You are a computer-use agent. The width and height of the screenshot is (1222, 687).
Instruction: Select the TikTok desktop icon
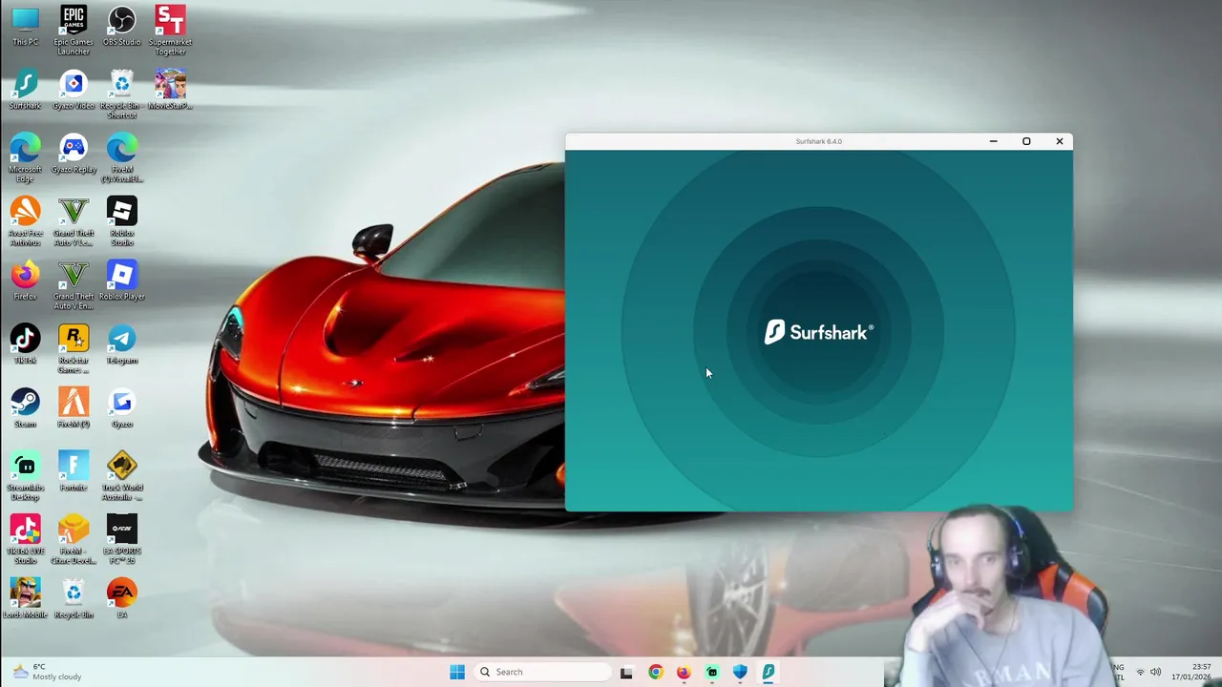[x=25, y=344]
